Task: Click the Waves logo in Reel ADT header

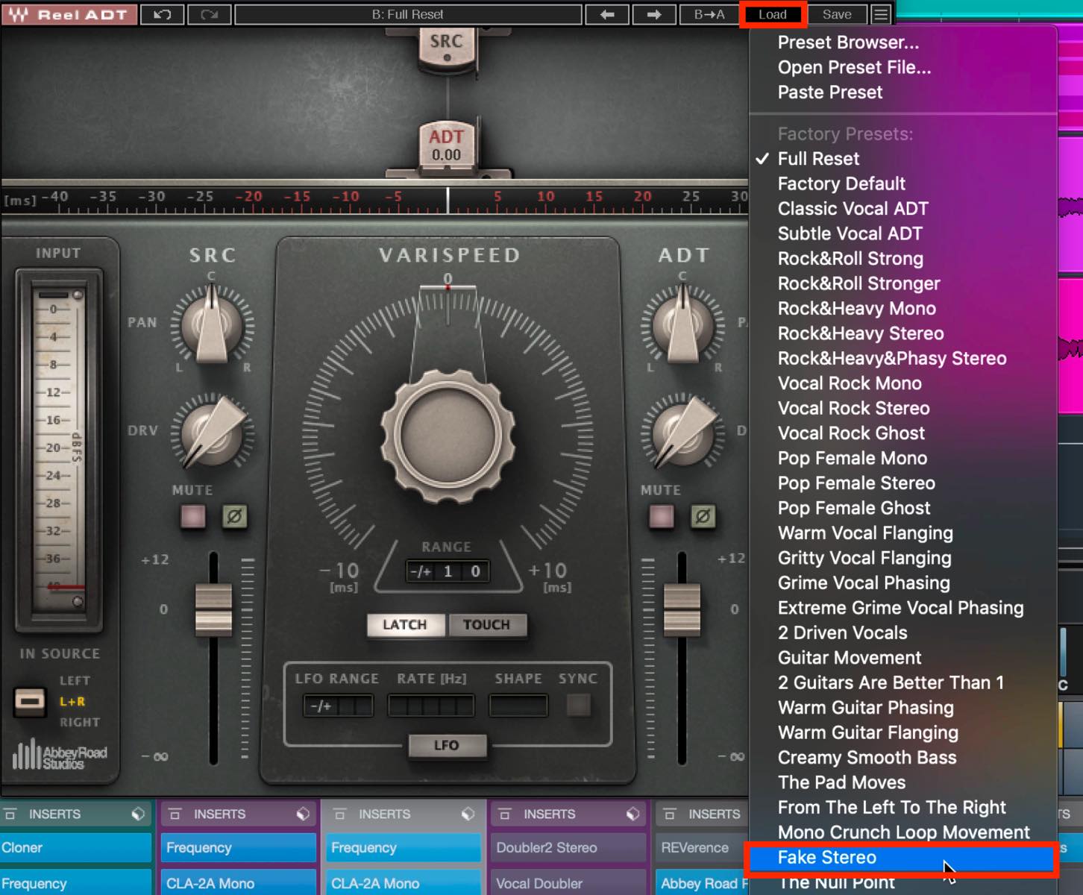Action: point(18,14)
